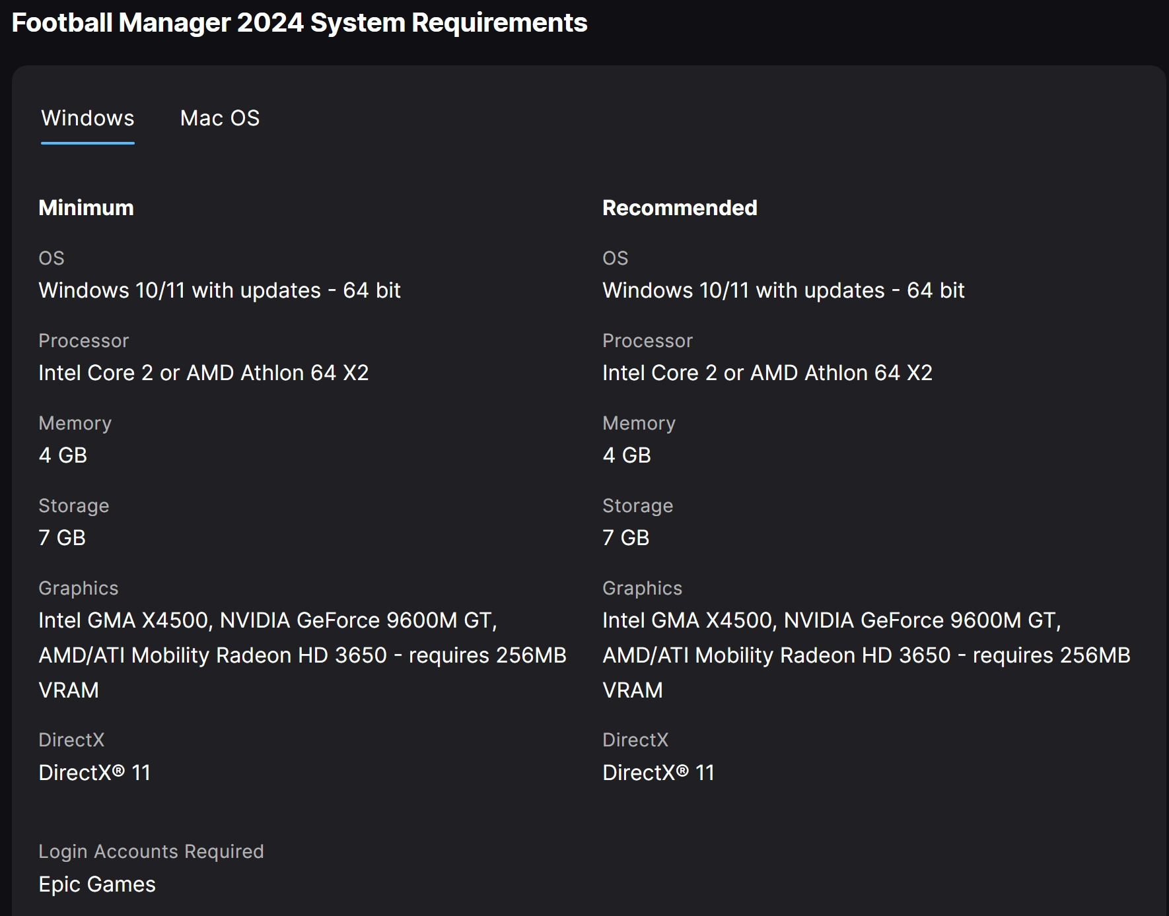Click the Recommended 'Storage' label
1169x916 pixels.
tap(638, 506)
